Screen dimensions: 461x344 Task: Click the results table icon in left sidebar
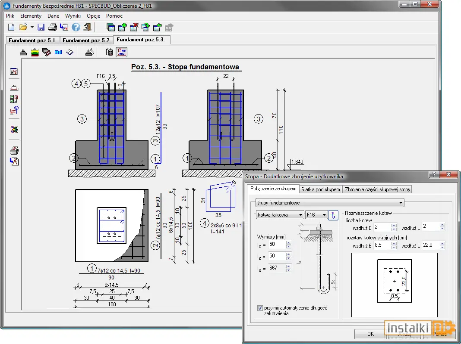[x=14, y=71]
